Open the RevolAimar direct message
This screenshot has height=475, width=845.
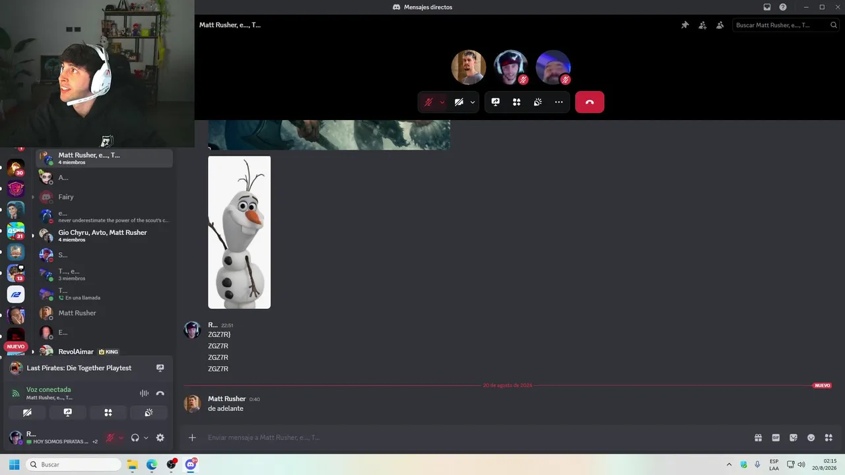coord(104,352)
